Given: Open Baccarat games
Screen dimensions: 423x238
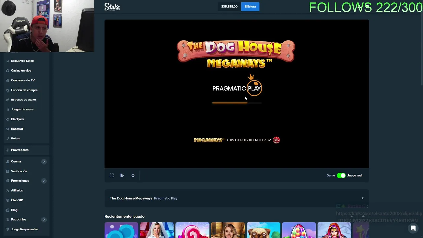Looking at the screenshot, I should tap(17, 129).
